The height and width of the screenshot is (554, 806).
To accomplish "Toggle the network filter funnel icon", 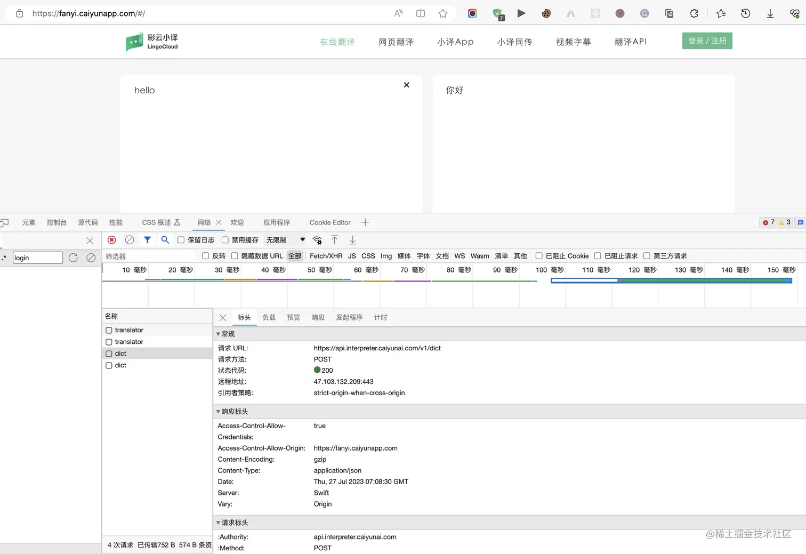I will (x=148, y=240).
